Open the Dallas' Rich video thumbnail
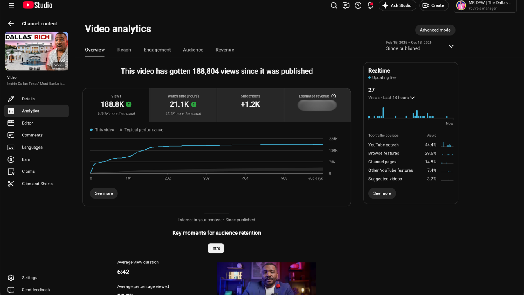The width and height of the screenshot is (524, 295). (36, 51)
